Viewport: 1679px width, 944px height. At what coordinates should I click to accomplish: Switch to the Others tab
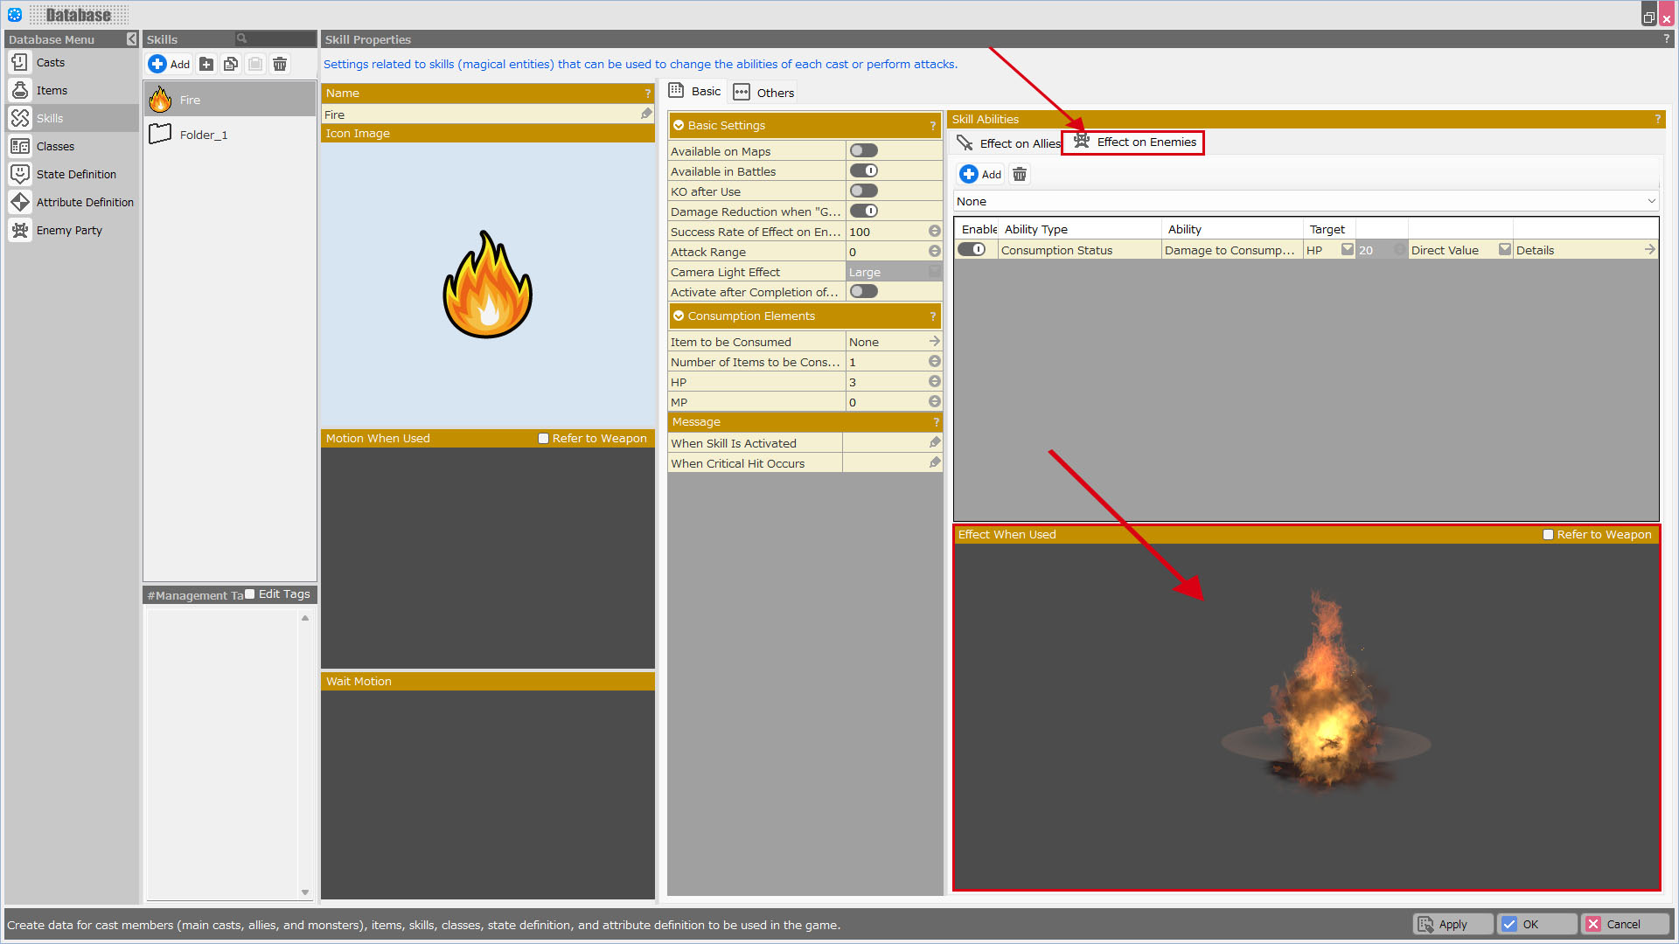point(764,92)
